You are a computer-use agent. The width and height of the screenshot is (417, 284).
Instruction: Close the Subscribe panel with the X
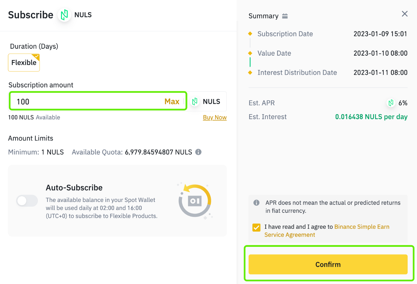404,14
